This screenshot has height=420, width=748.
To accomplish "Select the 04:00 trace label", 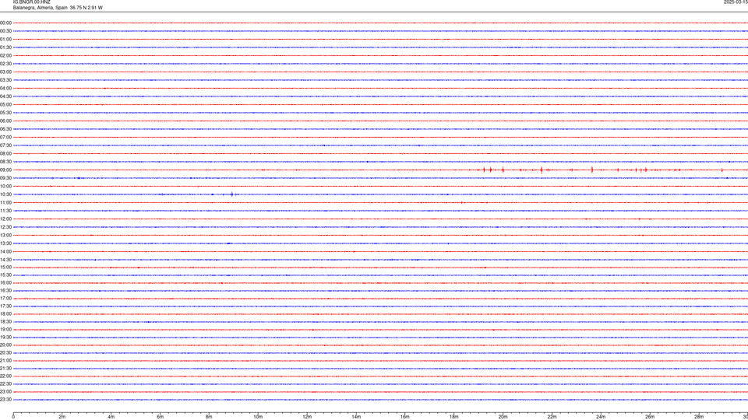I will 5,88.
